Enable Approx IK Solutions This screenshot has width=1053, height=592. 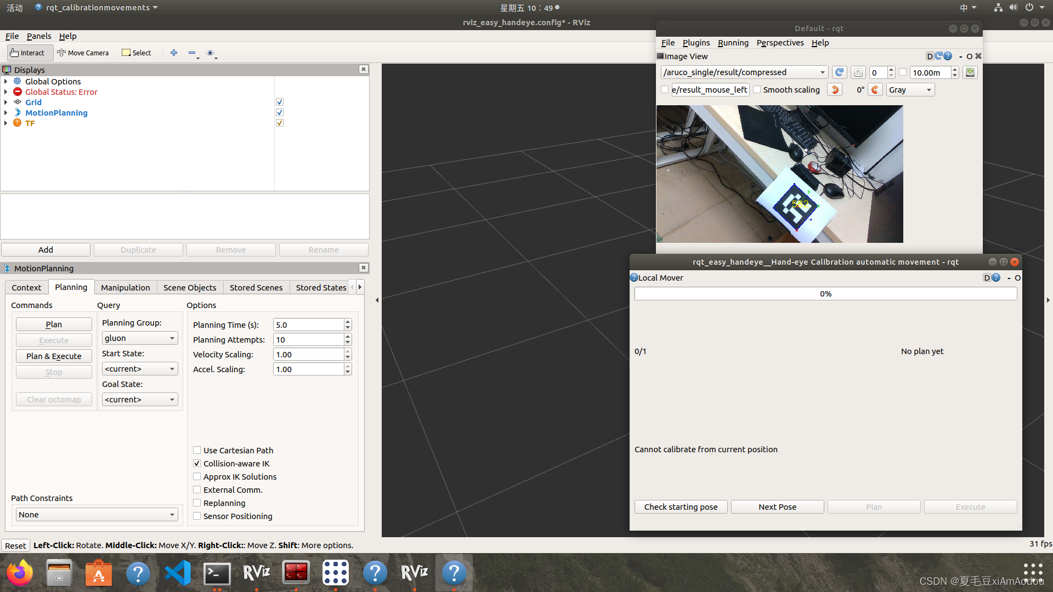(197, 477)
